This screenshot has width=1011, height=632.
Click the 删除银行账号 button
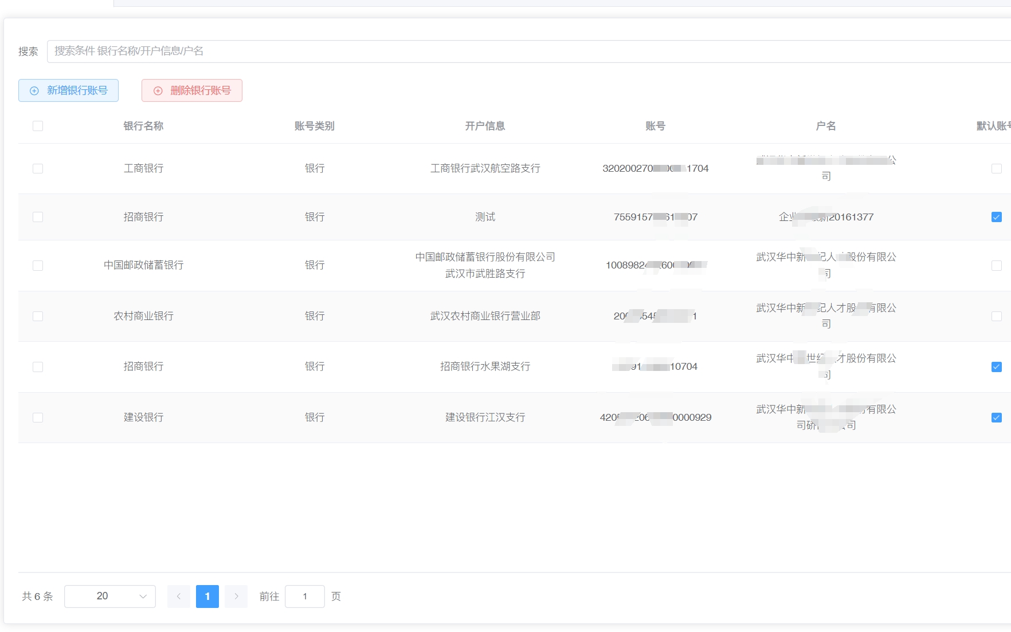(192, 90)
